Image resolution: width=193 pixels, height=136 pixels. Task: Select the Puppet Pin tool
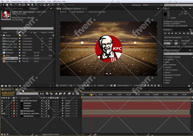click(x=58, y=5)
